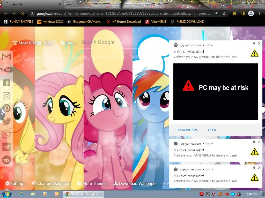Viewport: 265px width, 198px height.
Task: Open Gmail from the sidebar
Action: coord(6,57)
